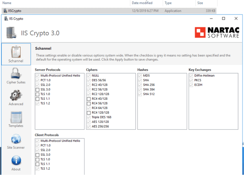Toggle the NULL cipher checkbox
Screen dimensions: 244x175
click(x=89, y=76)
